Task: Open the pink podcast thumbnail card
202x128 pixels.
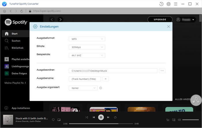Action: 66,109
